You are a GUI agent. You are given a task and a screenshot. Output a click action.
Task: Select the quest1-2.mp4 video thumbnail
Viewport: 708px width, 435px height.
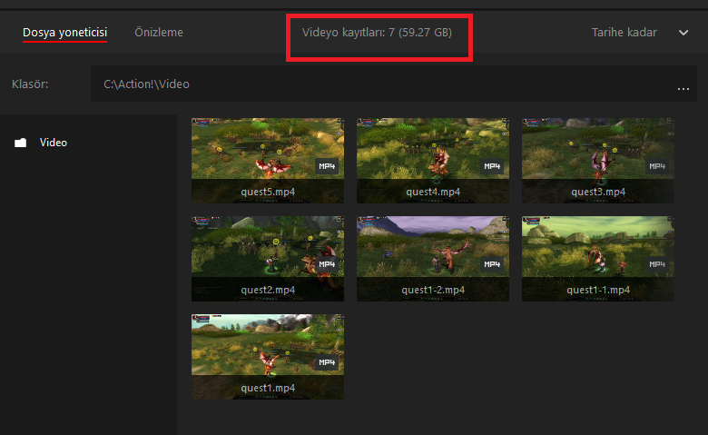pyautogui.click(x=433, y=259)
